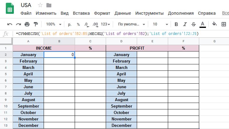Click the August cell in column D
The height and width of the screenshot is (129, 229).
click(121, 100)
